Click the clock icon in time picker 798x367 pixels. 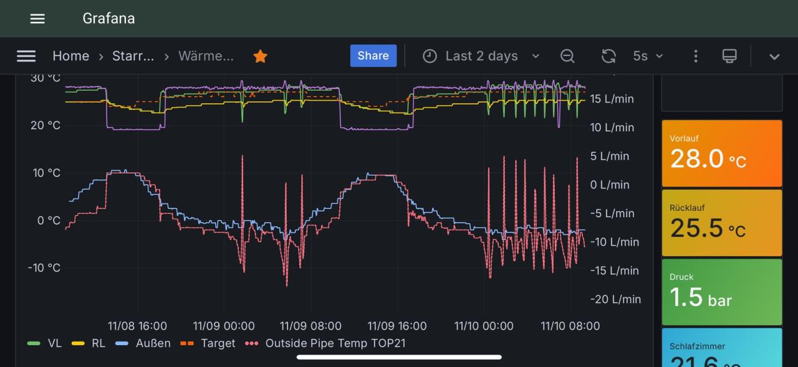(430, 56)
